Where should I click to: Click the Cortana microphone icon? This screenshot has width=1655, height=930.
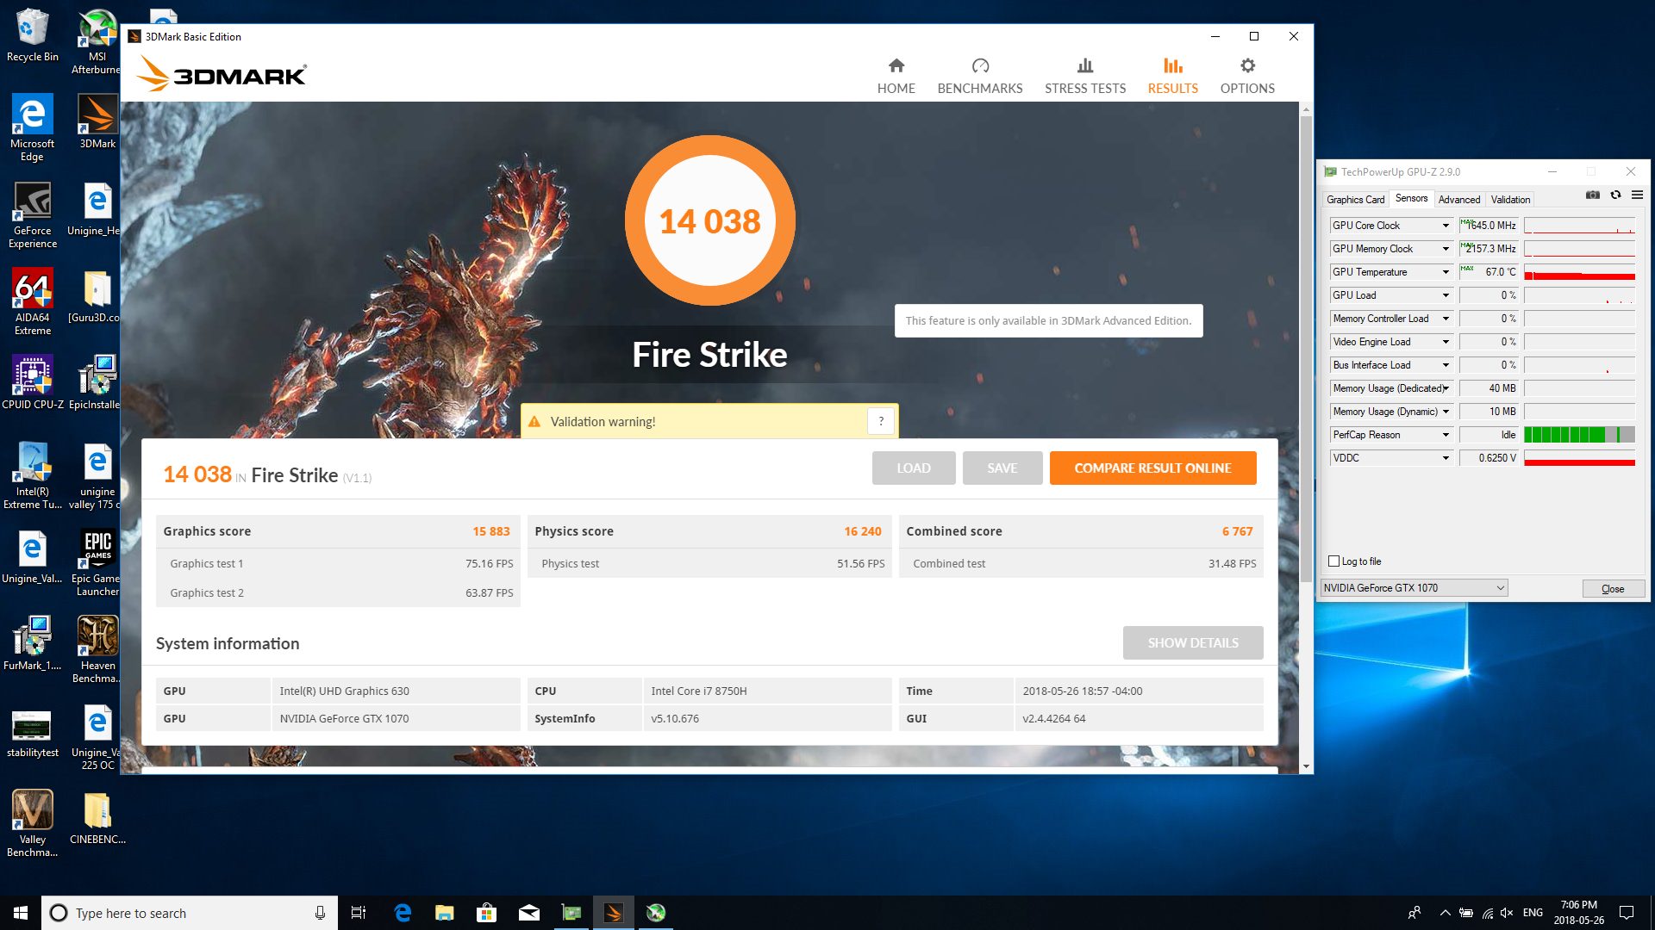[x=320, y=913]
